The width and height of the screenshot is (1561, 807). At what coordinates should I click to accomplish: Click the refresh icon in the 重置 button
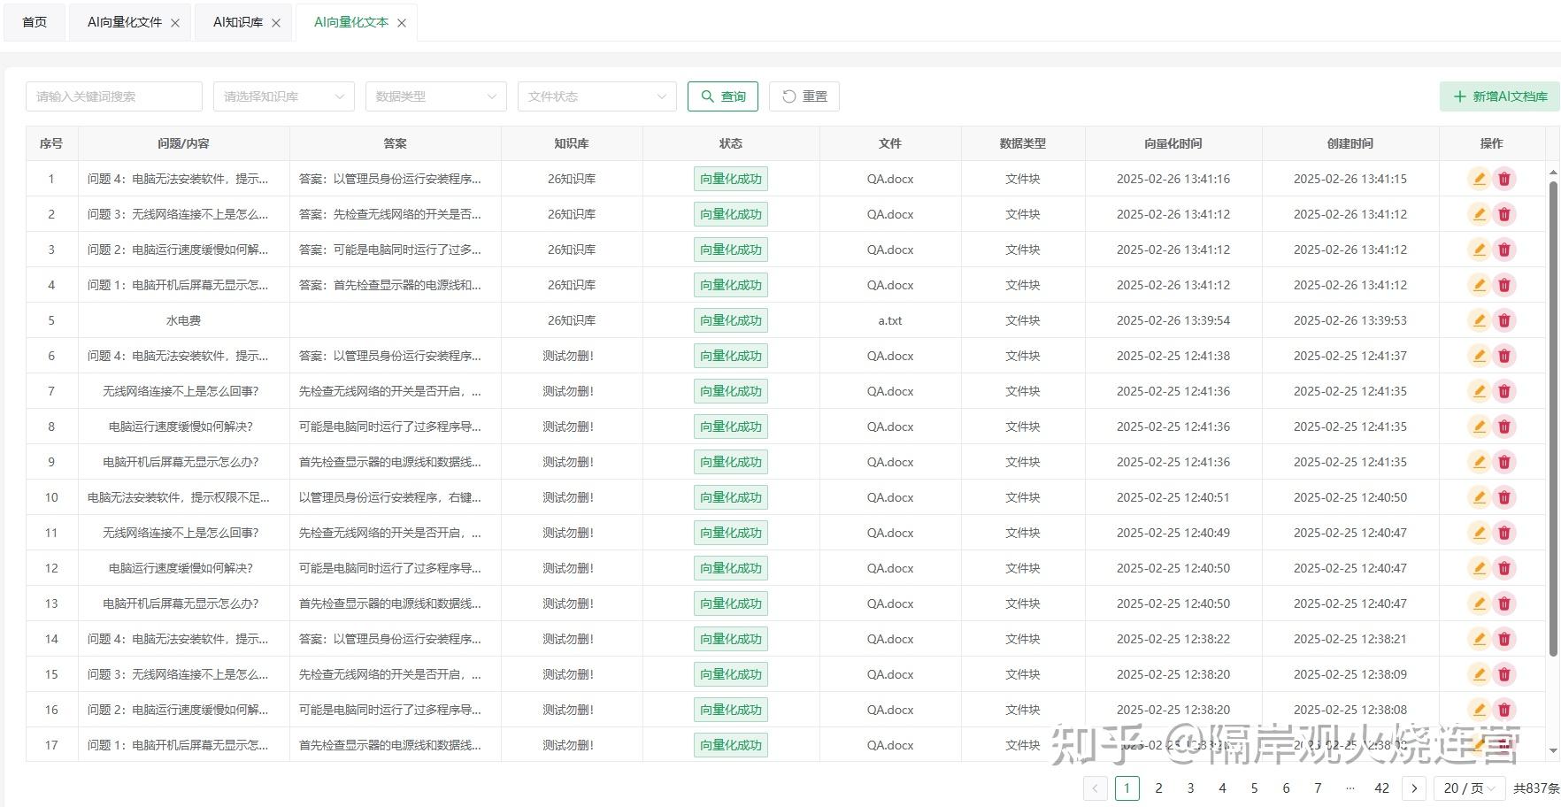pos(788,96)
